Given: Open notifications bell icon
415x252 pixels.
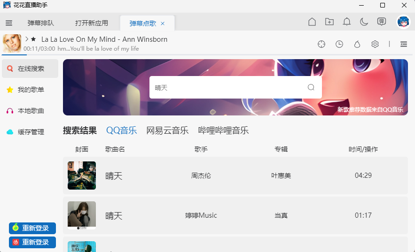Looking at the screenshot, I should tap(347, 22).
